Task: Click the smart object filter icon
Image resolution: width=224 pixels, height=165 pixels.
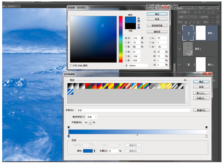Action: (213, 12)
